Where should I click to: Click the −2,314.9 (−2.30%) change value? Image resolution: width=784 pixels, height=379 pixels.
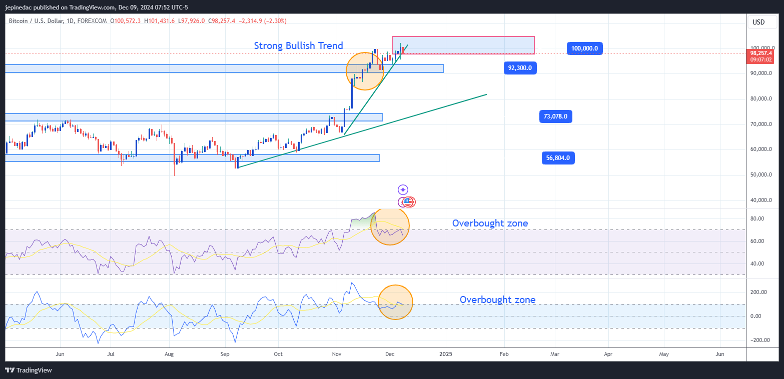263,21
